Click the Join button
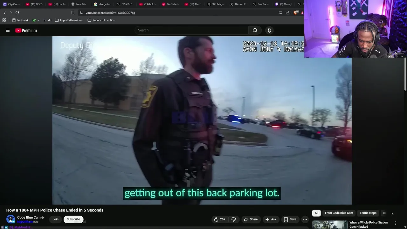The height and width of the screenshot is (229, 407). pyautogui.click(x=55, y=219)
